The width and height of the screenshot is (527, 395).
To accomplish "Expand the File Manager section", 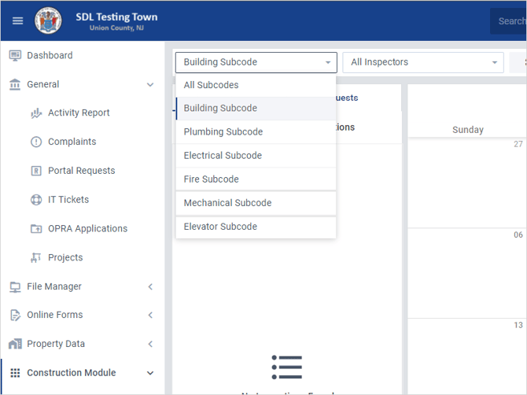I will [x=150, y=286].
